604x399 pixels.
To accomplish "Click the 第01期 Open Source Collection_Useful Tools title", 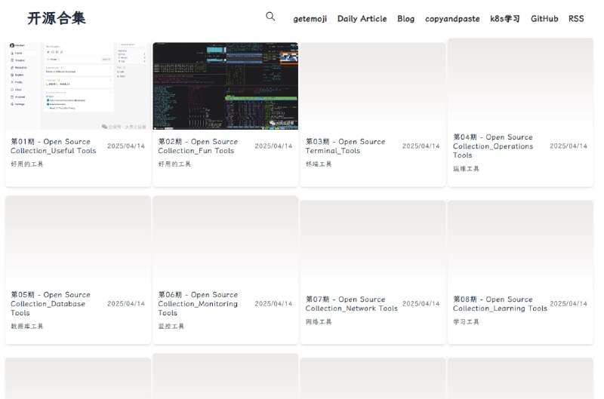I will (54, 146).
